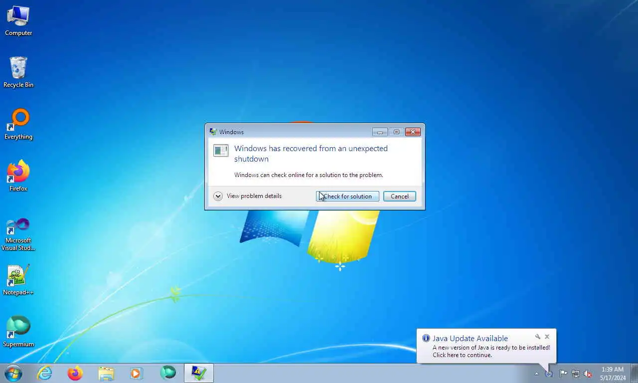Launch Internet Explorer from the taskbar
The width and height of the screenshot is (638, 383).
45,373
